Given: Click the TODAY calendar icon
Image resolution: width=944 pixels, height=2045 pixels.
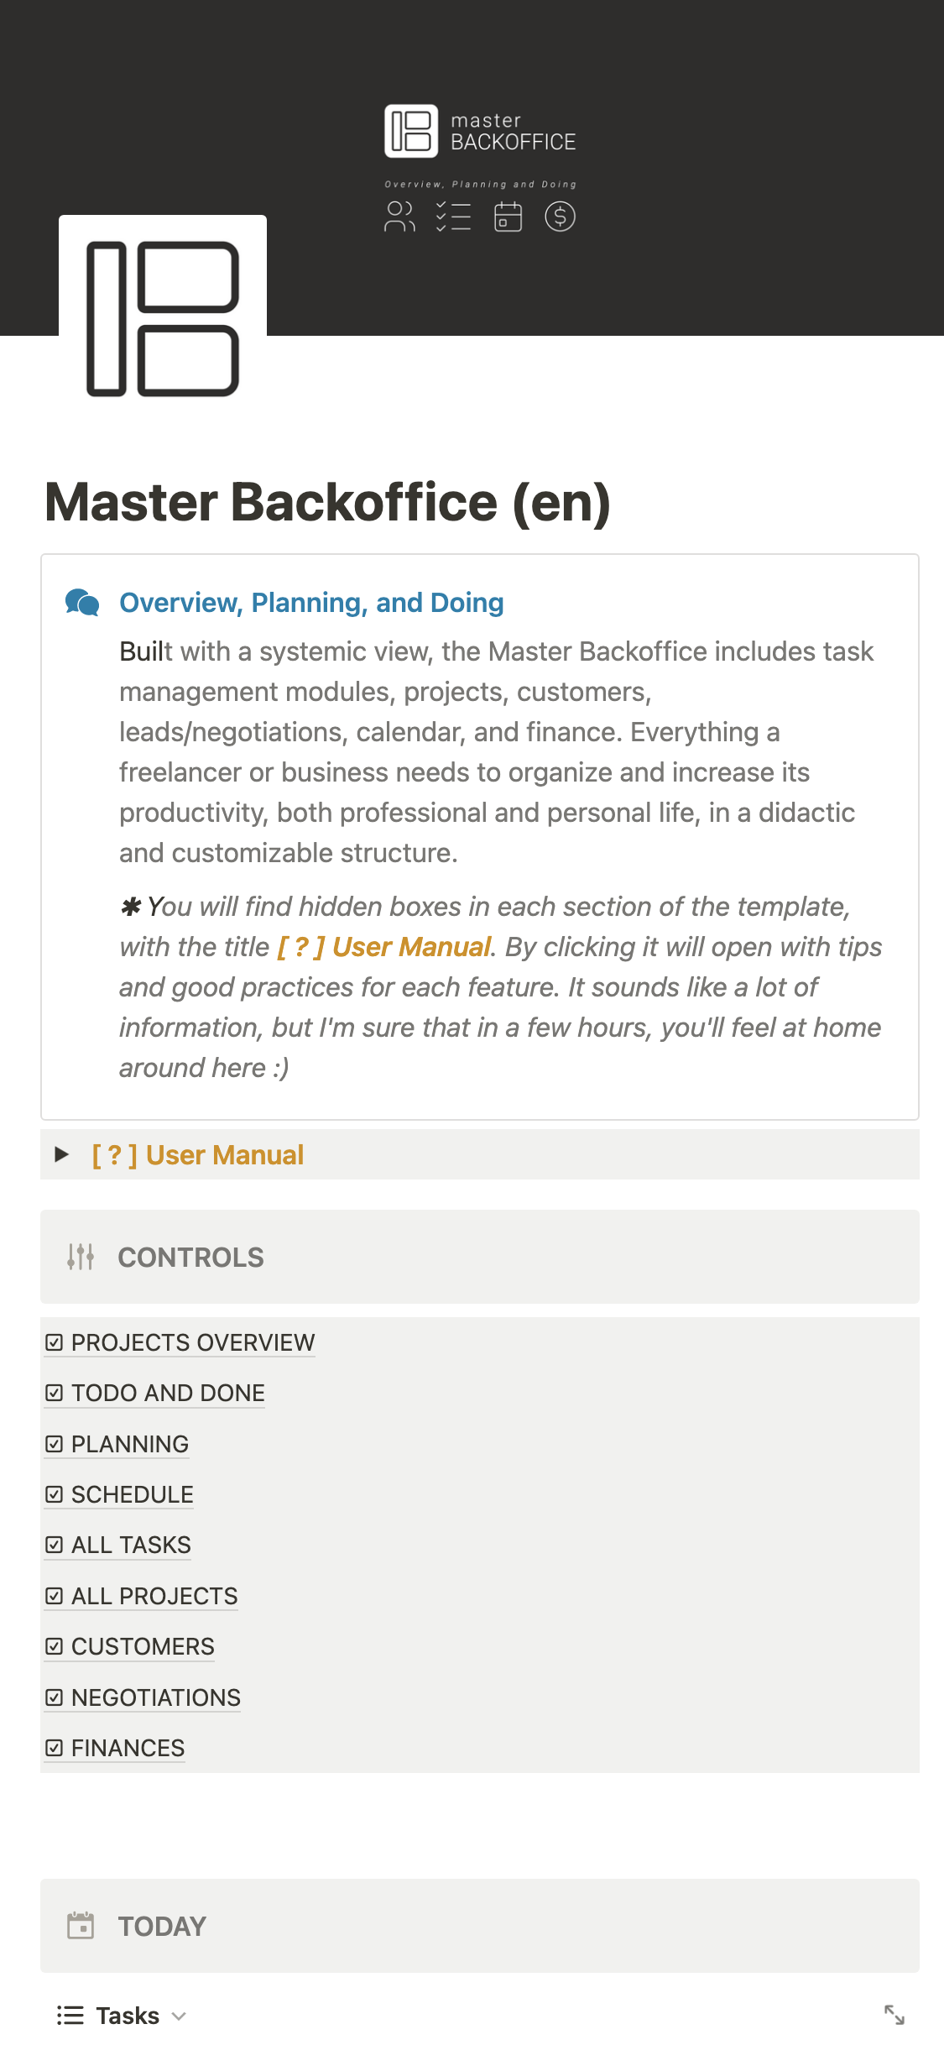Looking at the screenshot, I should pyautogui.click(x=81, y=1926).
